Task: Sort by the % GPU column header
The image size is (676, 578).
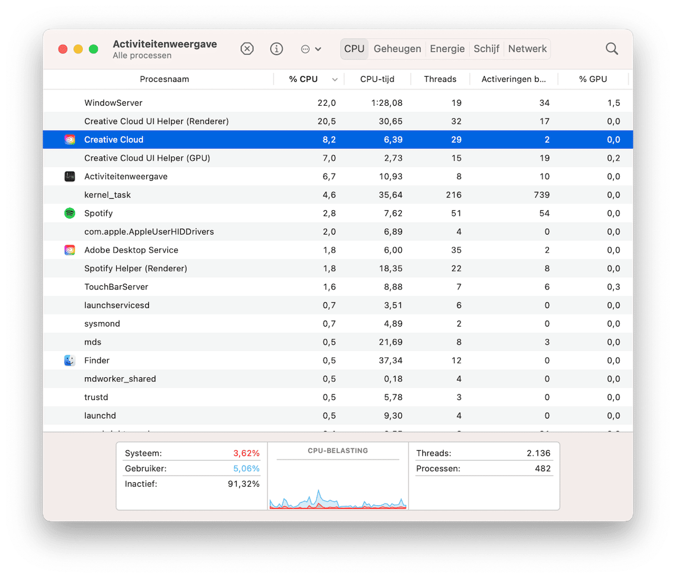Action: click(593, 79)
